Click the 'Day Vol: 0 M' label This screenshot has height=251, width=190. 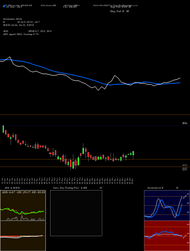[x=119, y=11]
